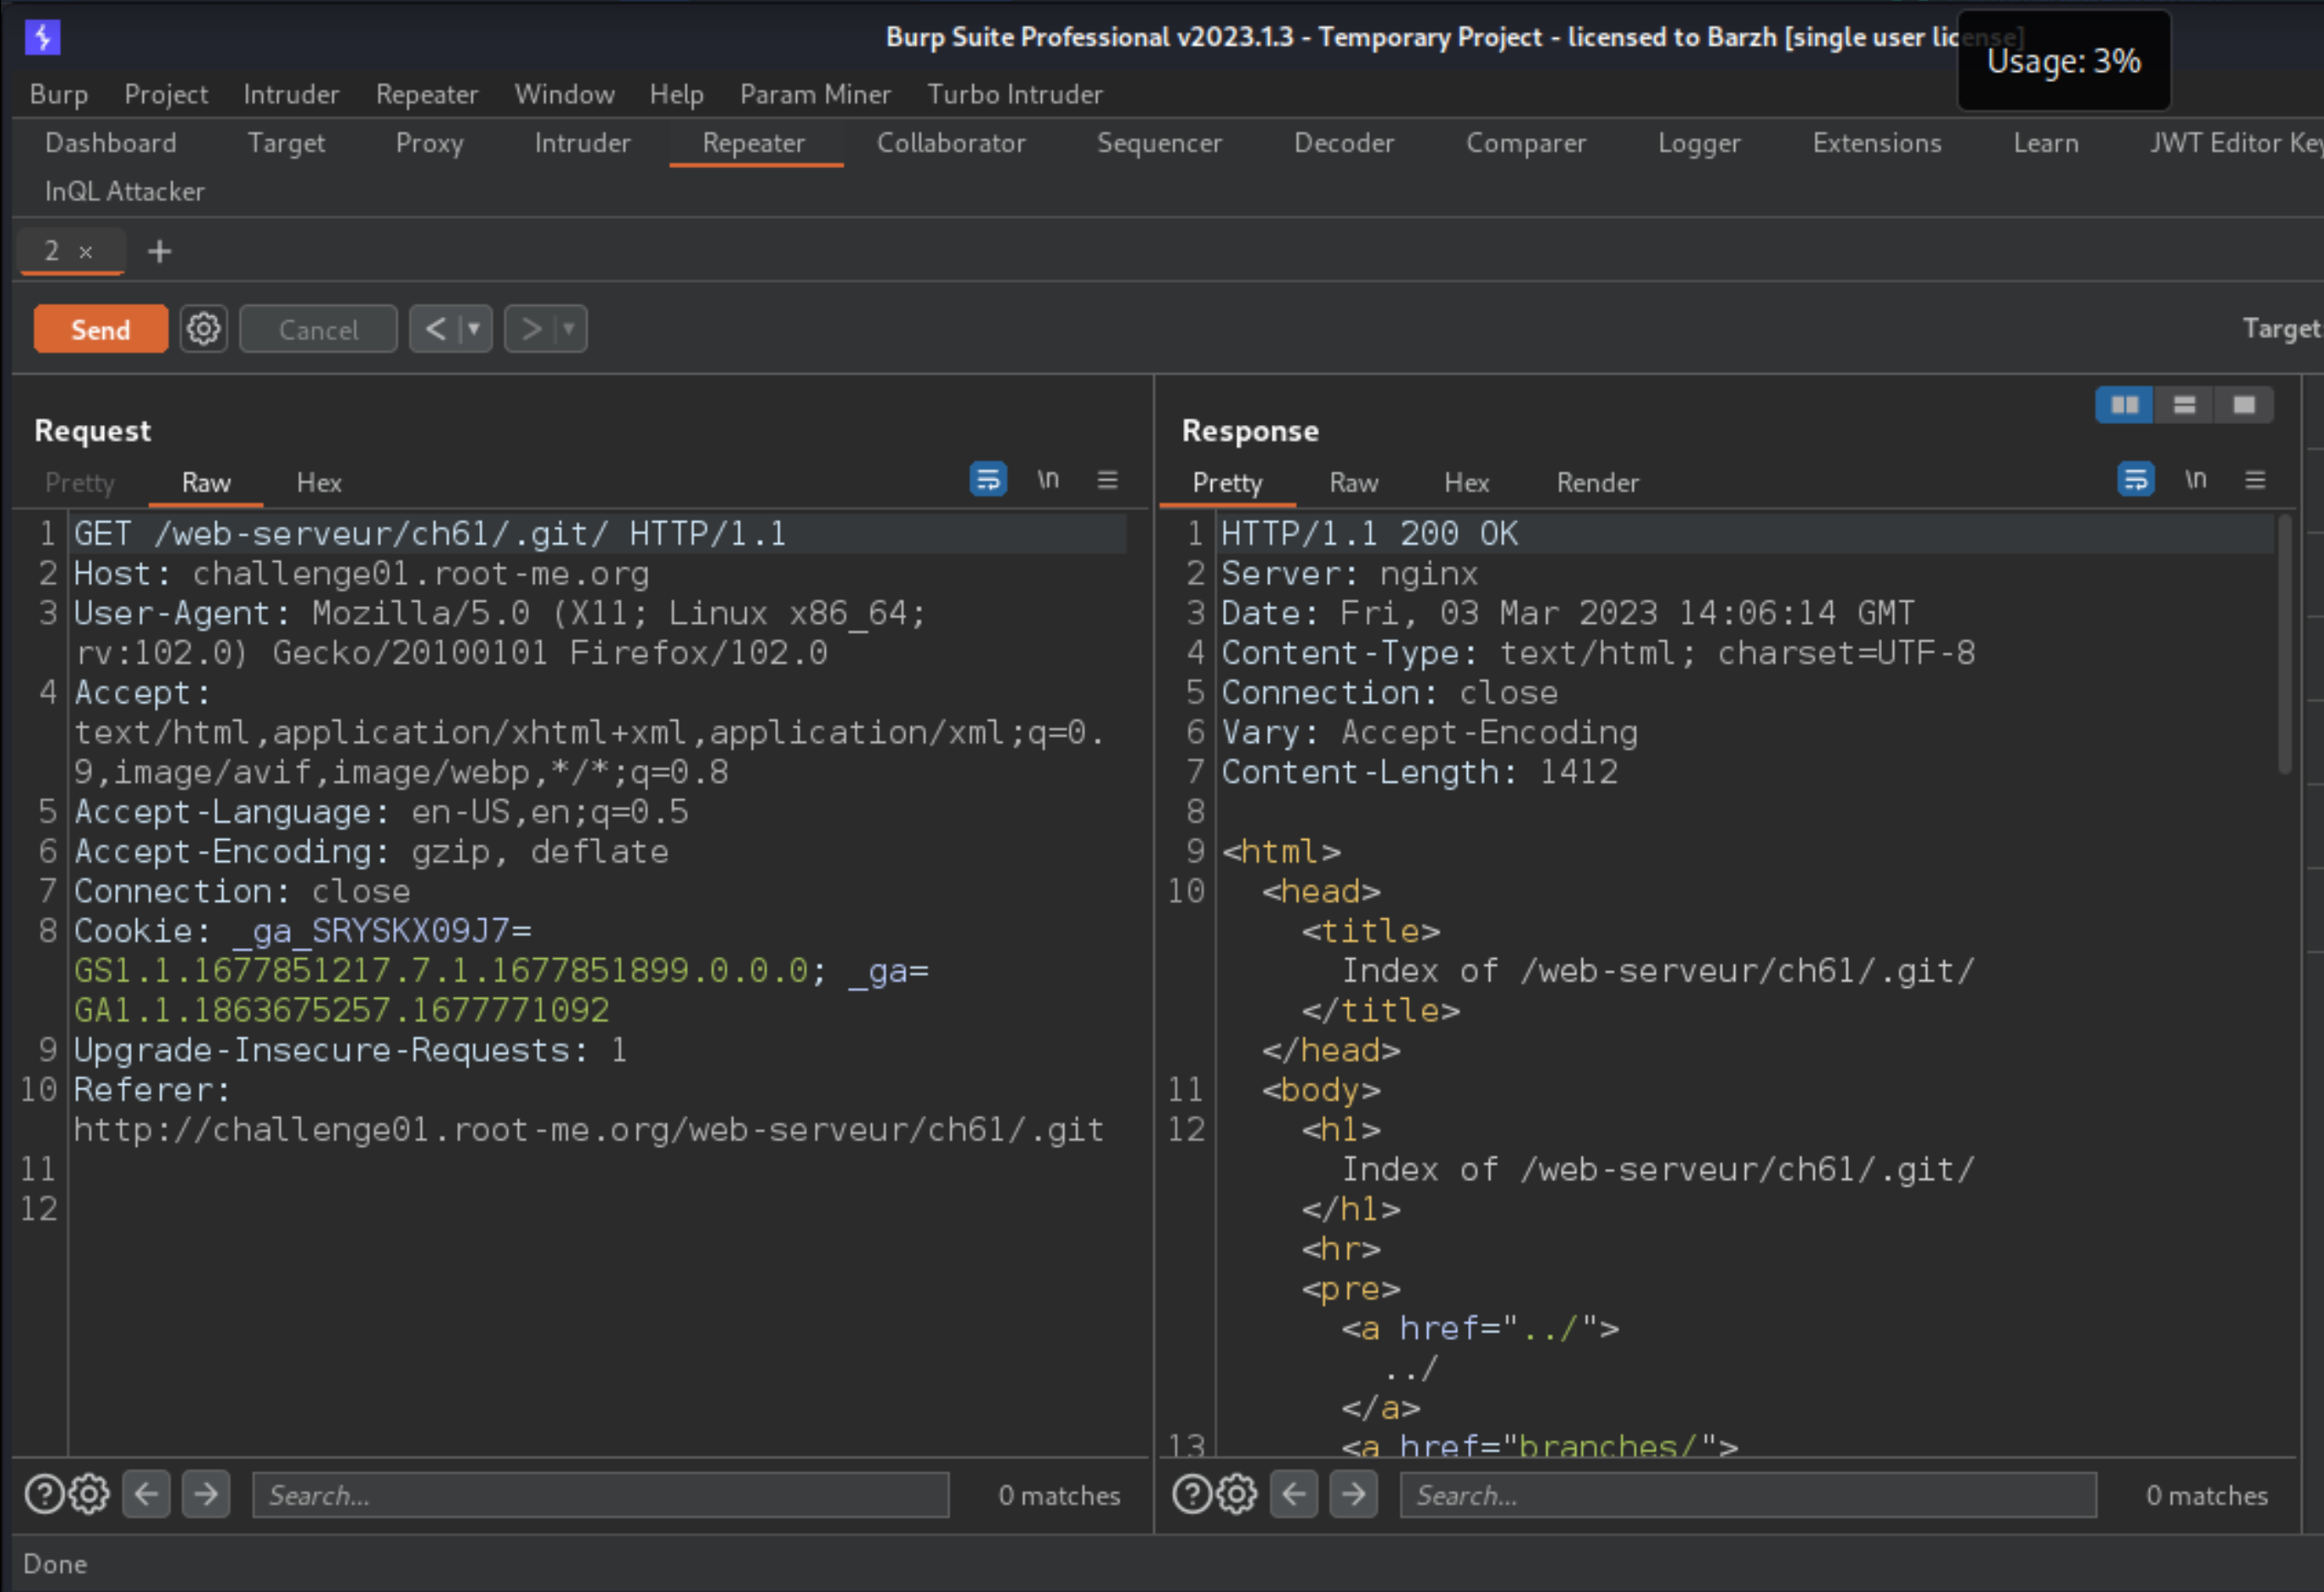This screenshot has height=1592, width=2324.
Task: Select Request Pretty view tab
Action: [80, 483]
